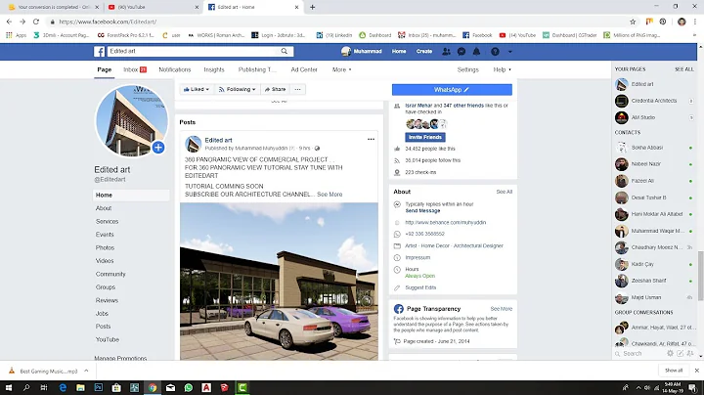
Task: Click the new message compose icon in chat bar
Action: point(681,354)
